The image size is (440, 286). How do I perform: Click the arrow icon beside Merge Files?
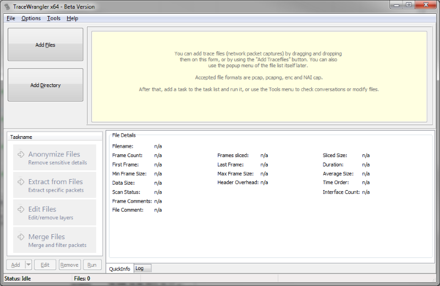point(21,237)
